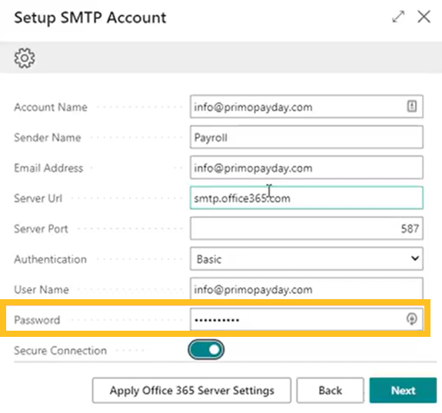Click the icon inside Account Name field
The width and height of the screenshot is (442, 413).
click(412, 106)
